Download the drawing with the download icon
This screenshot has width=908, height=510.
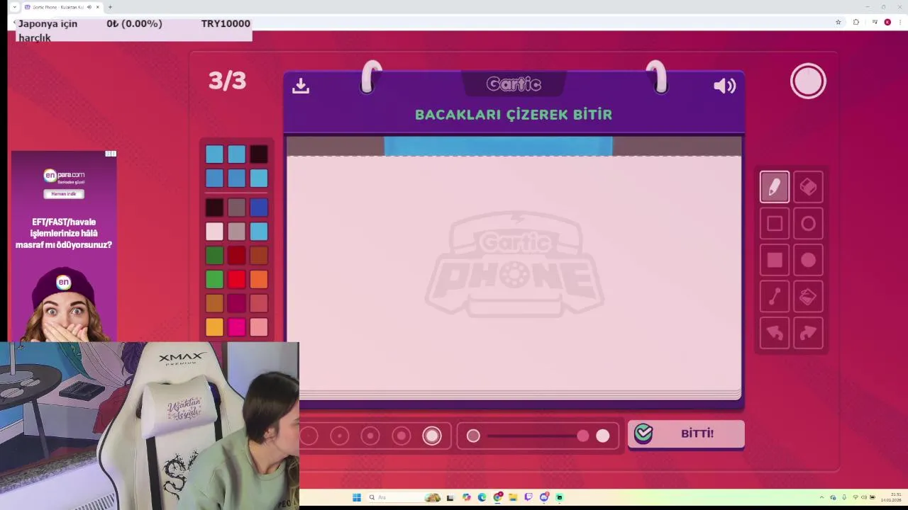301,86
